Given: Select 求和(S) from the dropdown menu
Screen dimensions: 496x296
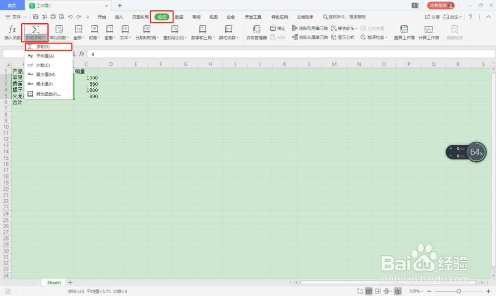Looking at the screenshot, I should [x=49, y=47].
